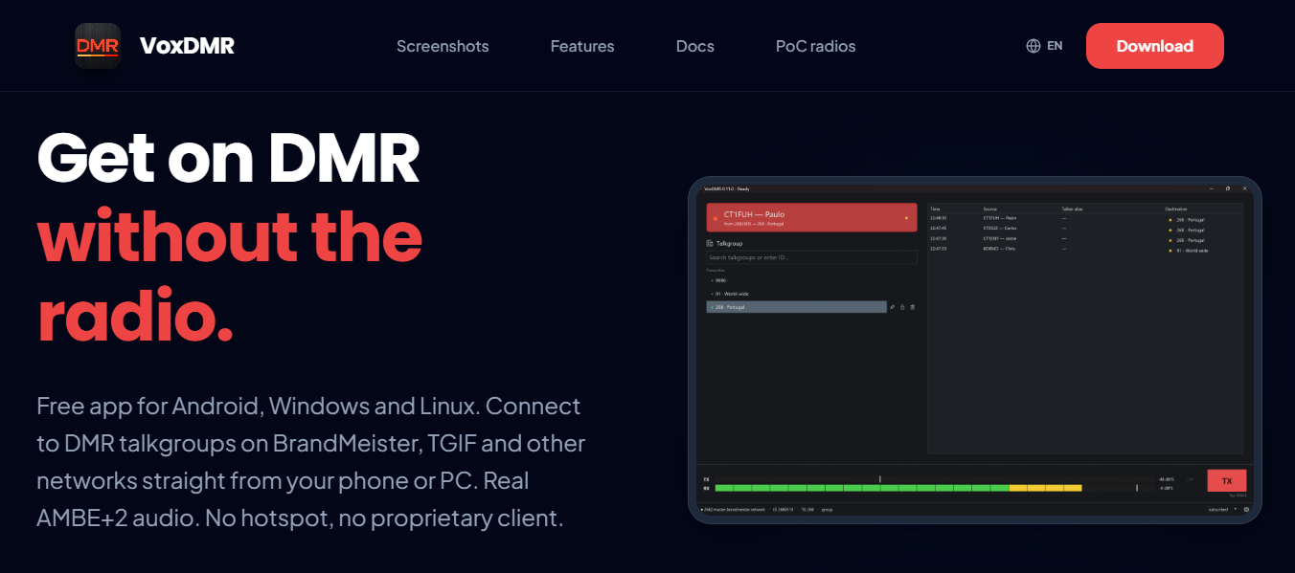Click the "Get on DMR" headline

click(x=228, y=157)
